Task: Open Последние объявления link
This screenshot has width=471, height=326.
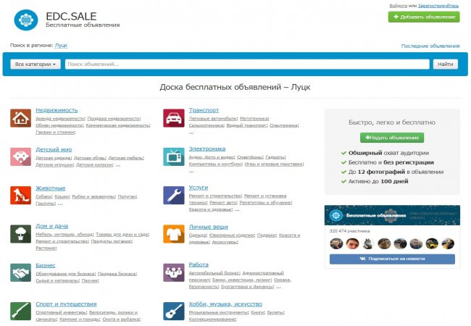Action: 430,46
